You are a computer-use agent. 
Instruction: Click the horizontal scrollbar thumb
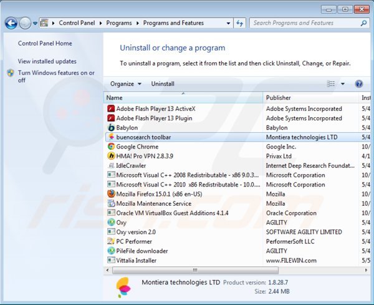coord(195,270)
